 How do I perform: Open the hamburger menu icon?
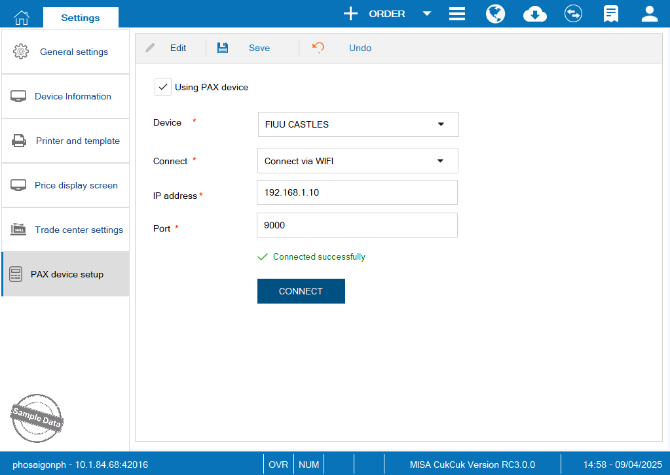pos(456,14)
